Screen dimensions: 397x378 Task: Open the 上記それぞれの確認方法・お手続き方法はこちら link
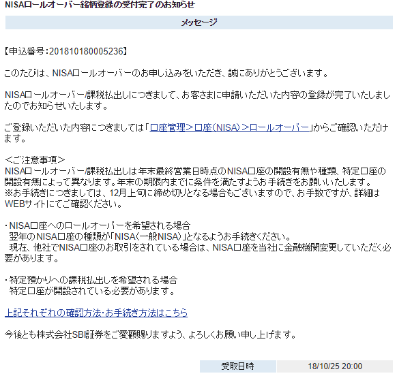[96, 313]
